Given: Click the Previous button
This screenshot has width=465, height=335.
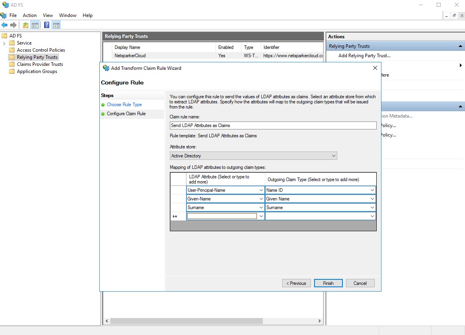Looking at the screenshot, I should click(x=296, y=283).
